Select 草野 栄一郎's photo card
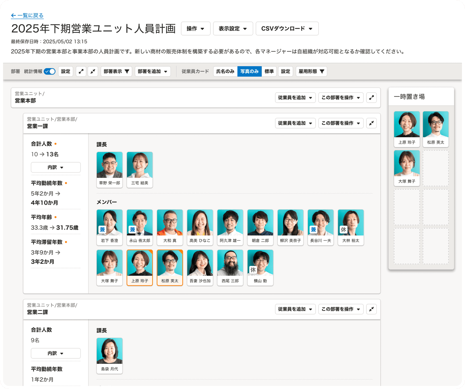The height and width of the screenshot is (389, 465). pos(110,169)
